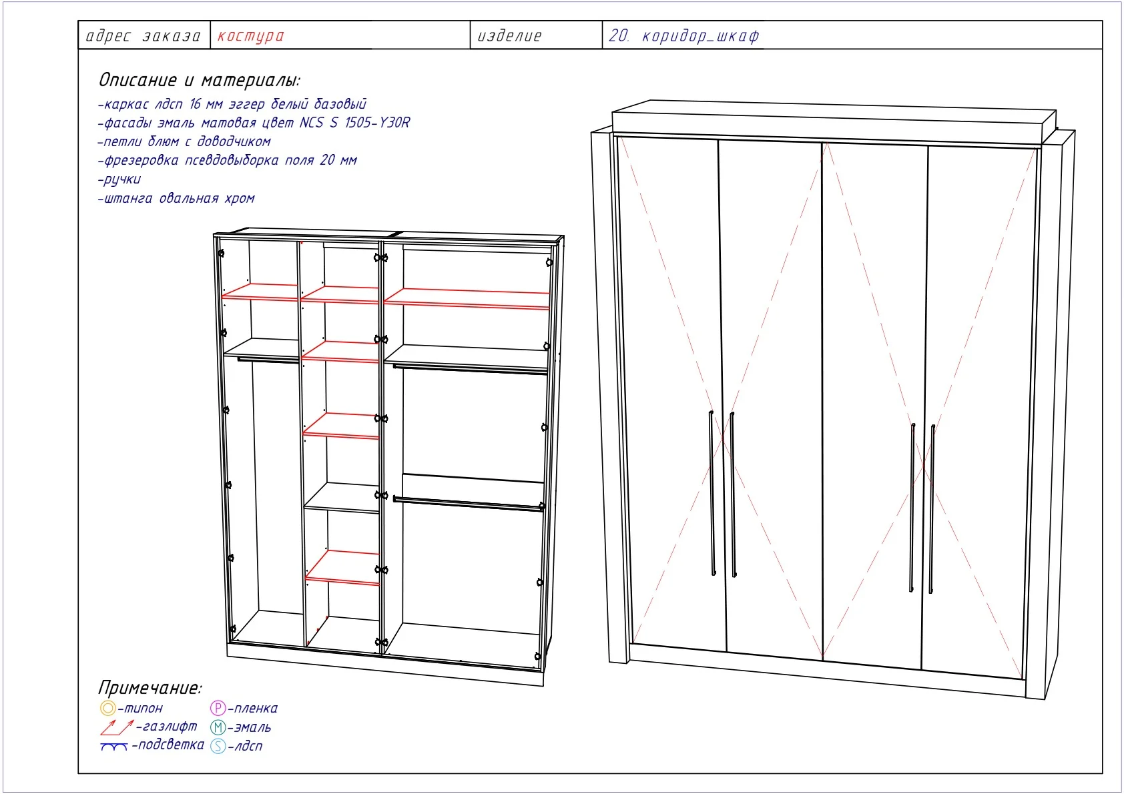Click the '-газлифт' legend label
Image resolution: width=1124 pixels, height=794 pixels.
(167, 726)
